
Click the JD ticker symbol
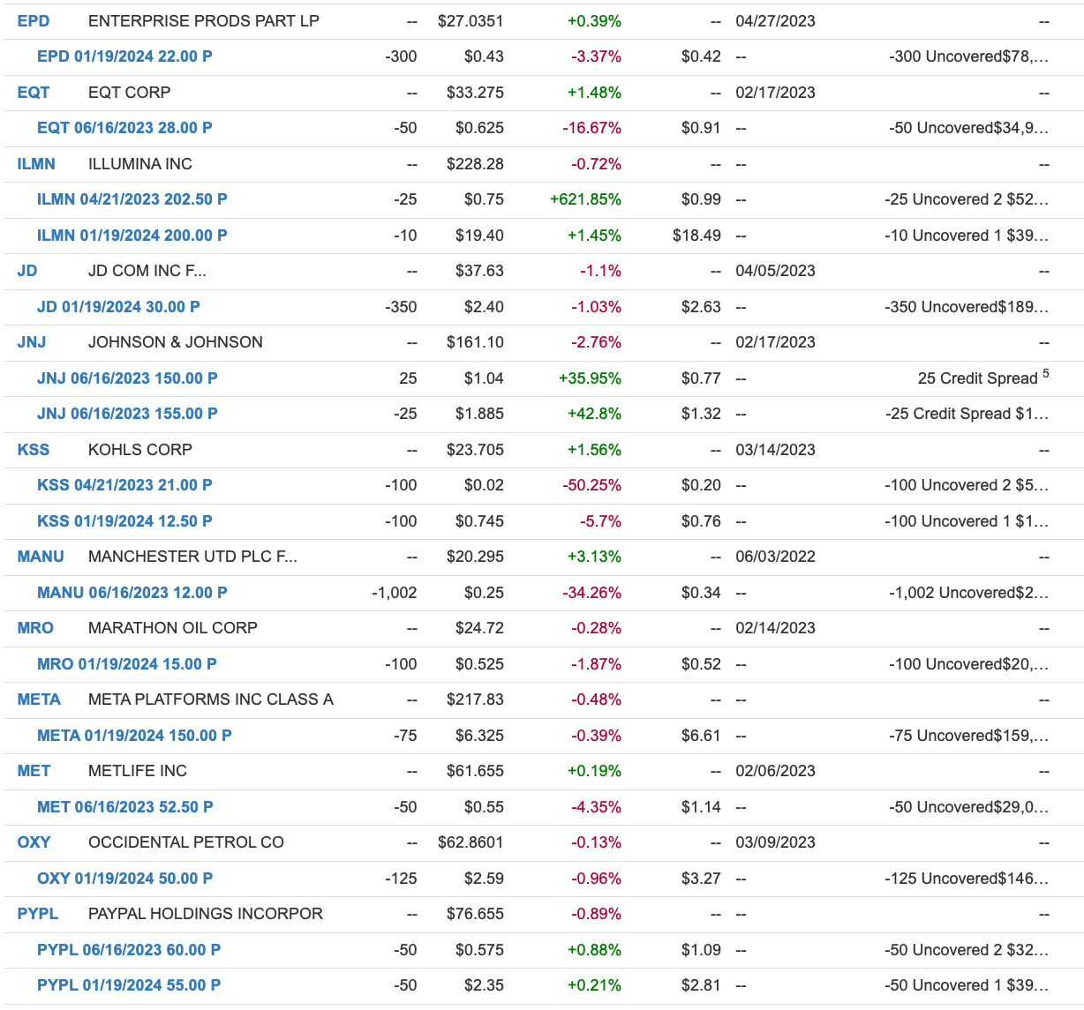27,271
